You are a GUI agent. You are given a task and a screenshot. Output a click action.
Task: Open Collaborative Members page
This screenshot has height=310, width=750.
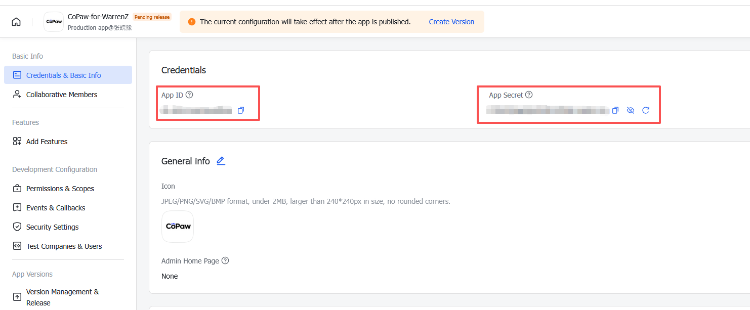click(62, 95)
